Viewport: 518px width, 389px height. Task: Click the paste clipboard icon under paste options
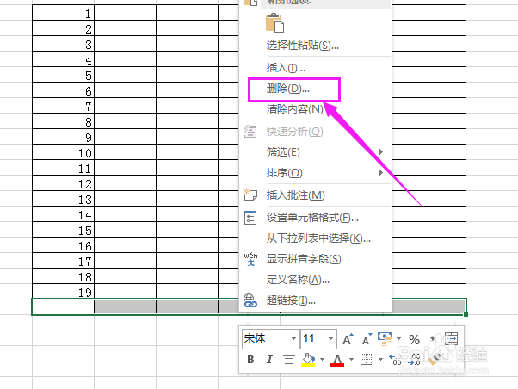click(274, 23)
